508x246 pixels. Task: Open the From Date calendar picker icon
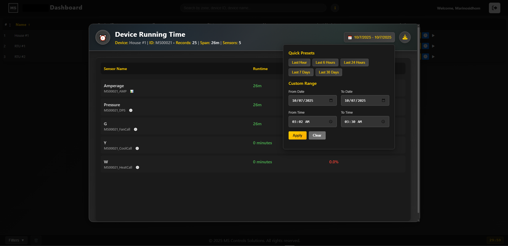click(x=331, y=100)
